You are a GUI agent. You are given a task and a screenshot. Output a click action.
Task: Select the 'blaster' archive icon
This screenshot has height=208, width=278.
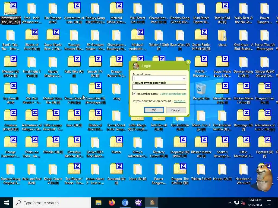[x=116, y=145]
